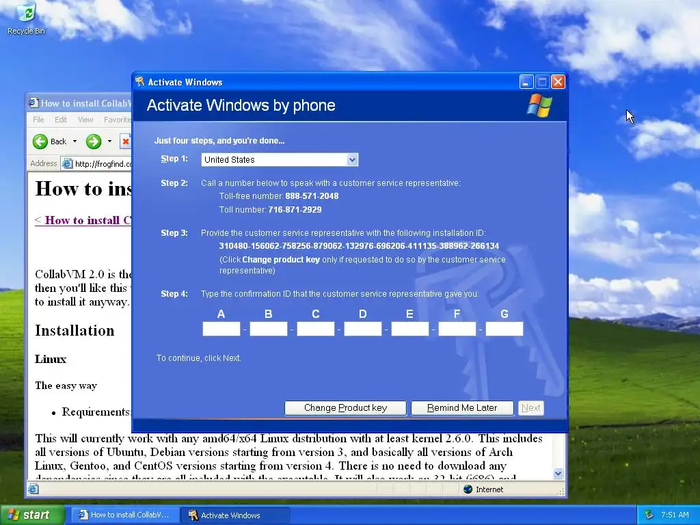Click the installation ID number string
The height and width of the screenshot is (525, 700).
tap(359, 246)
